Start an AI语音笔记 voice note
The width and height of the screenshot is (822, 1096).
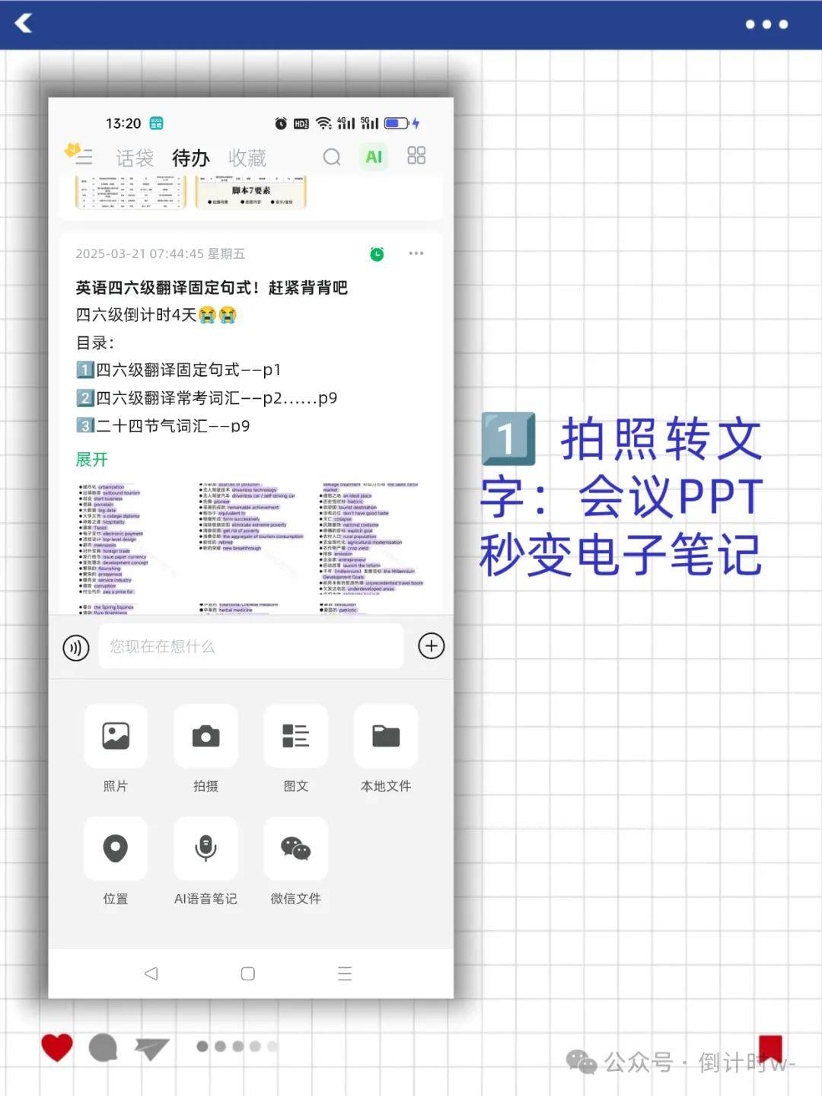click(205, 849)
